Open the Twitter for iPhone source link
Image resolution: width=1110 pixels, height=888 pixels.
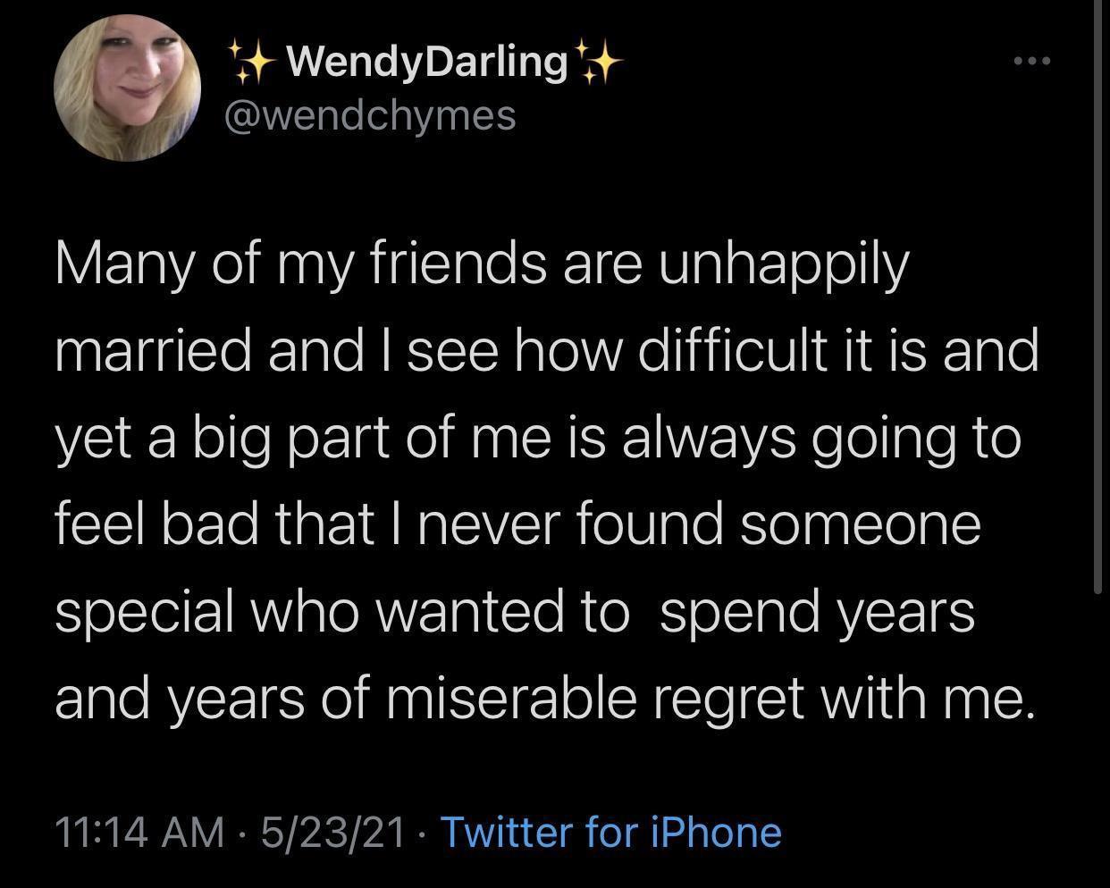click(x=610, y=831)
